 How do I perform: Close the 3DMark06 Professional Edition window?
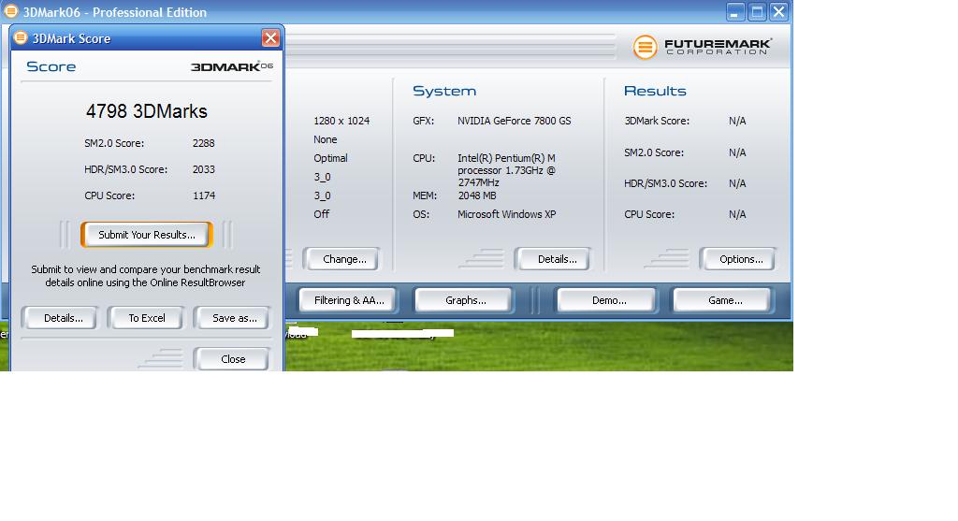pyautogui.click(x=778, y=12)
